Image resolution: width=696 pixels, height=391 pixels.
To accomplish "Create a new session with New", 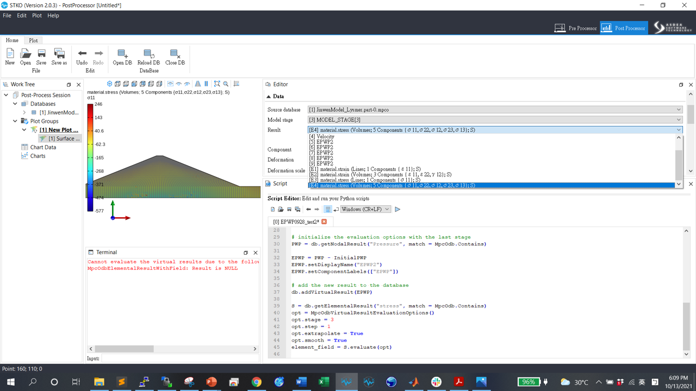I will pyautogui.click(x=10, y=56).
